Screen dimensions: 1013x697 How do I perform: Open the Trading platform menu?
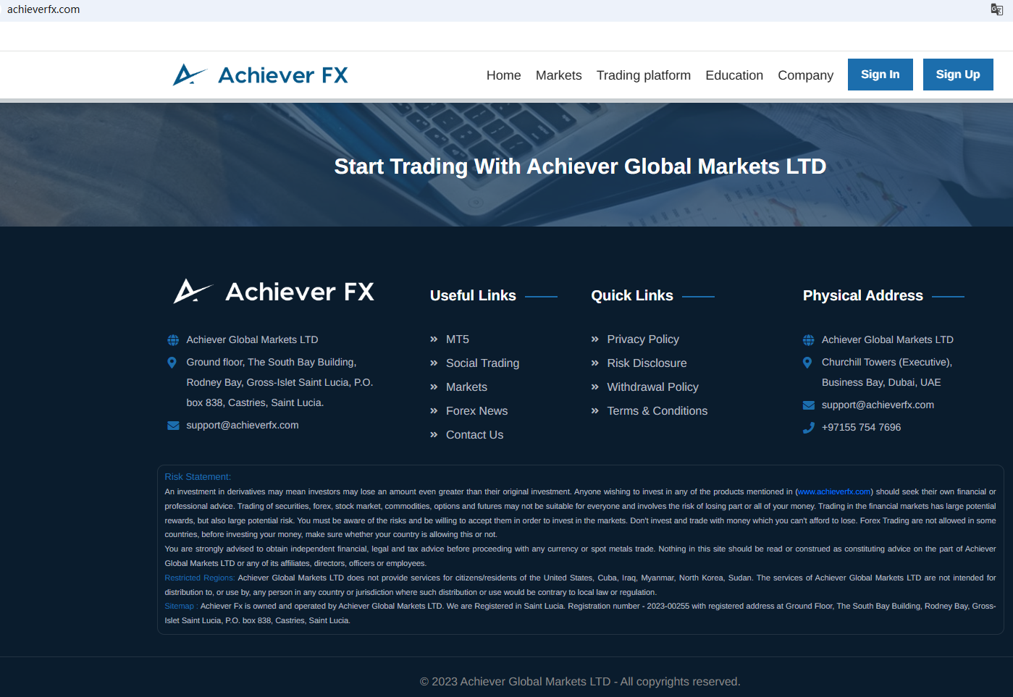(x=644, y=75)
